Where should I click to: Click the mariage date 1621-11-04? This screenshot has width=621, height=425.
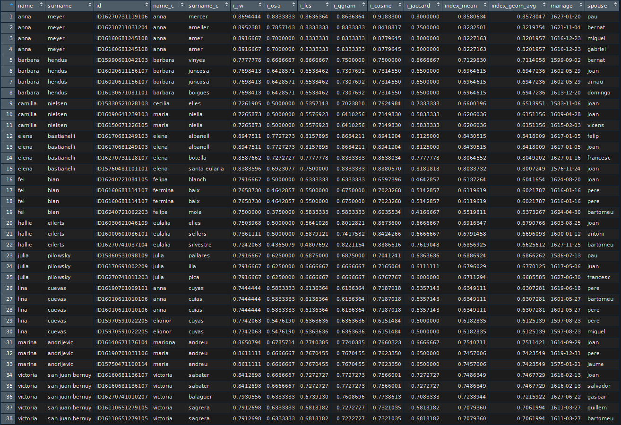point(566,27)
